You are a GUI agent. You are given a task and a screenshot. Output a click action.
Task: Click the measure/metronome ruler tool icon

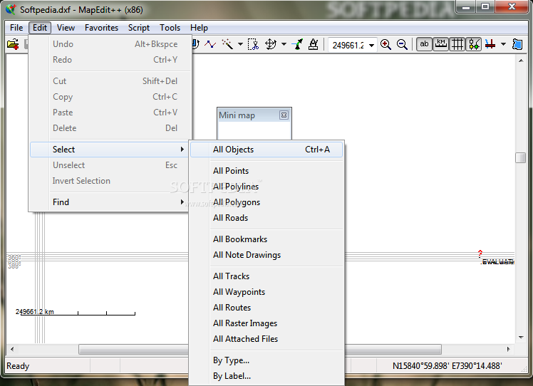coord(313,44)
